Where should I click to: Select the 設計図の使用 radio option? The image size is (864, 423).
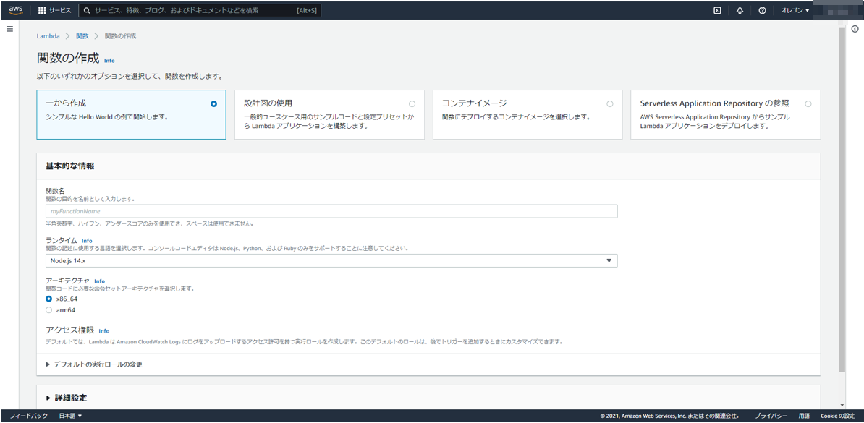[x=412, y=103]
